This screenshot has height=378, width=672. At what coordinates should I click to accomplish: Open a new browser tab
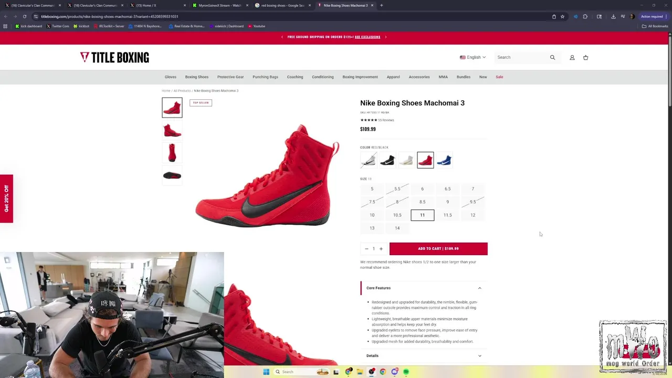point(381,5)
